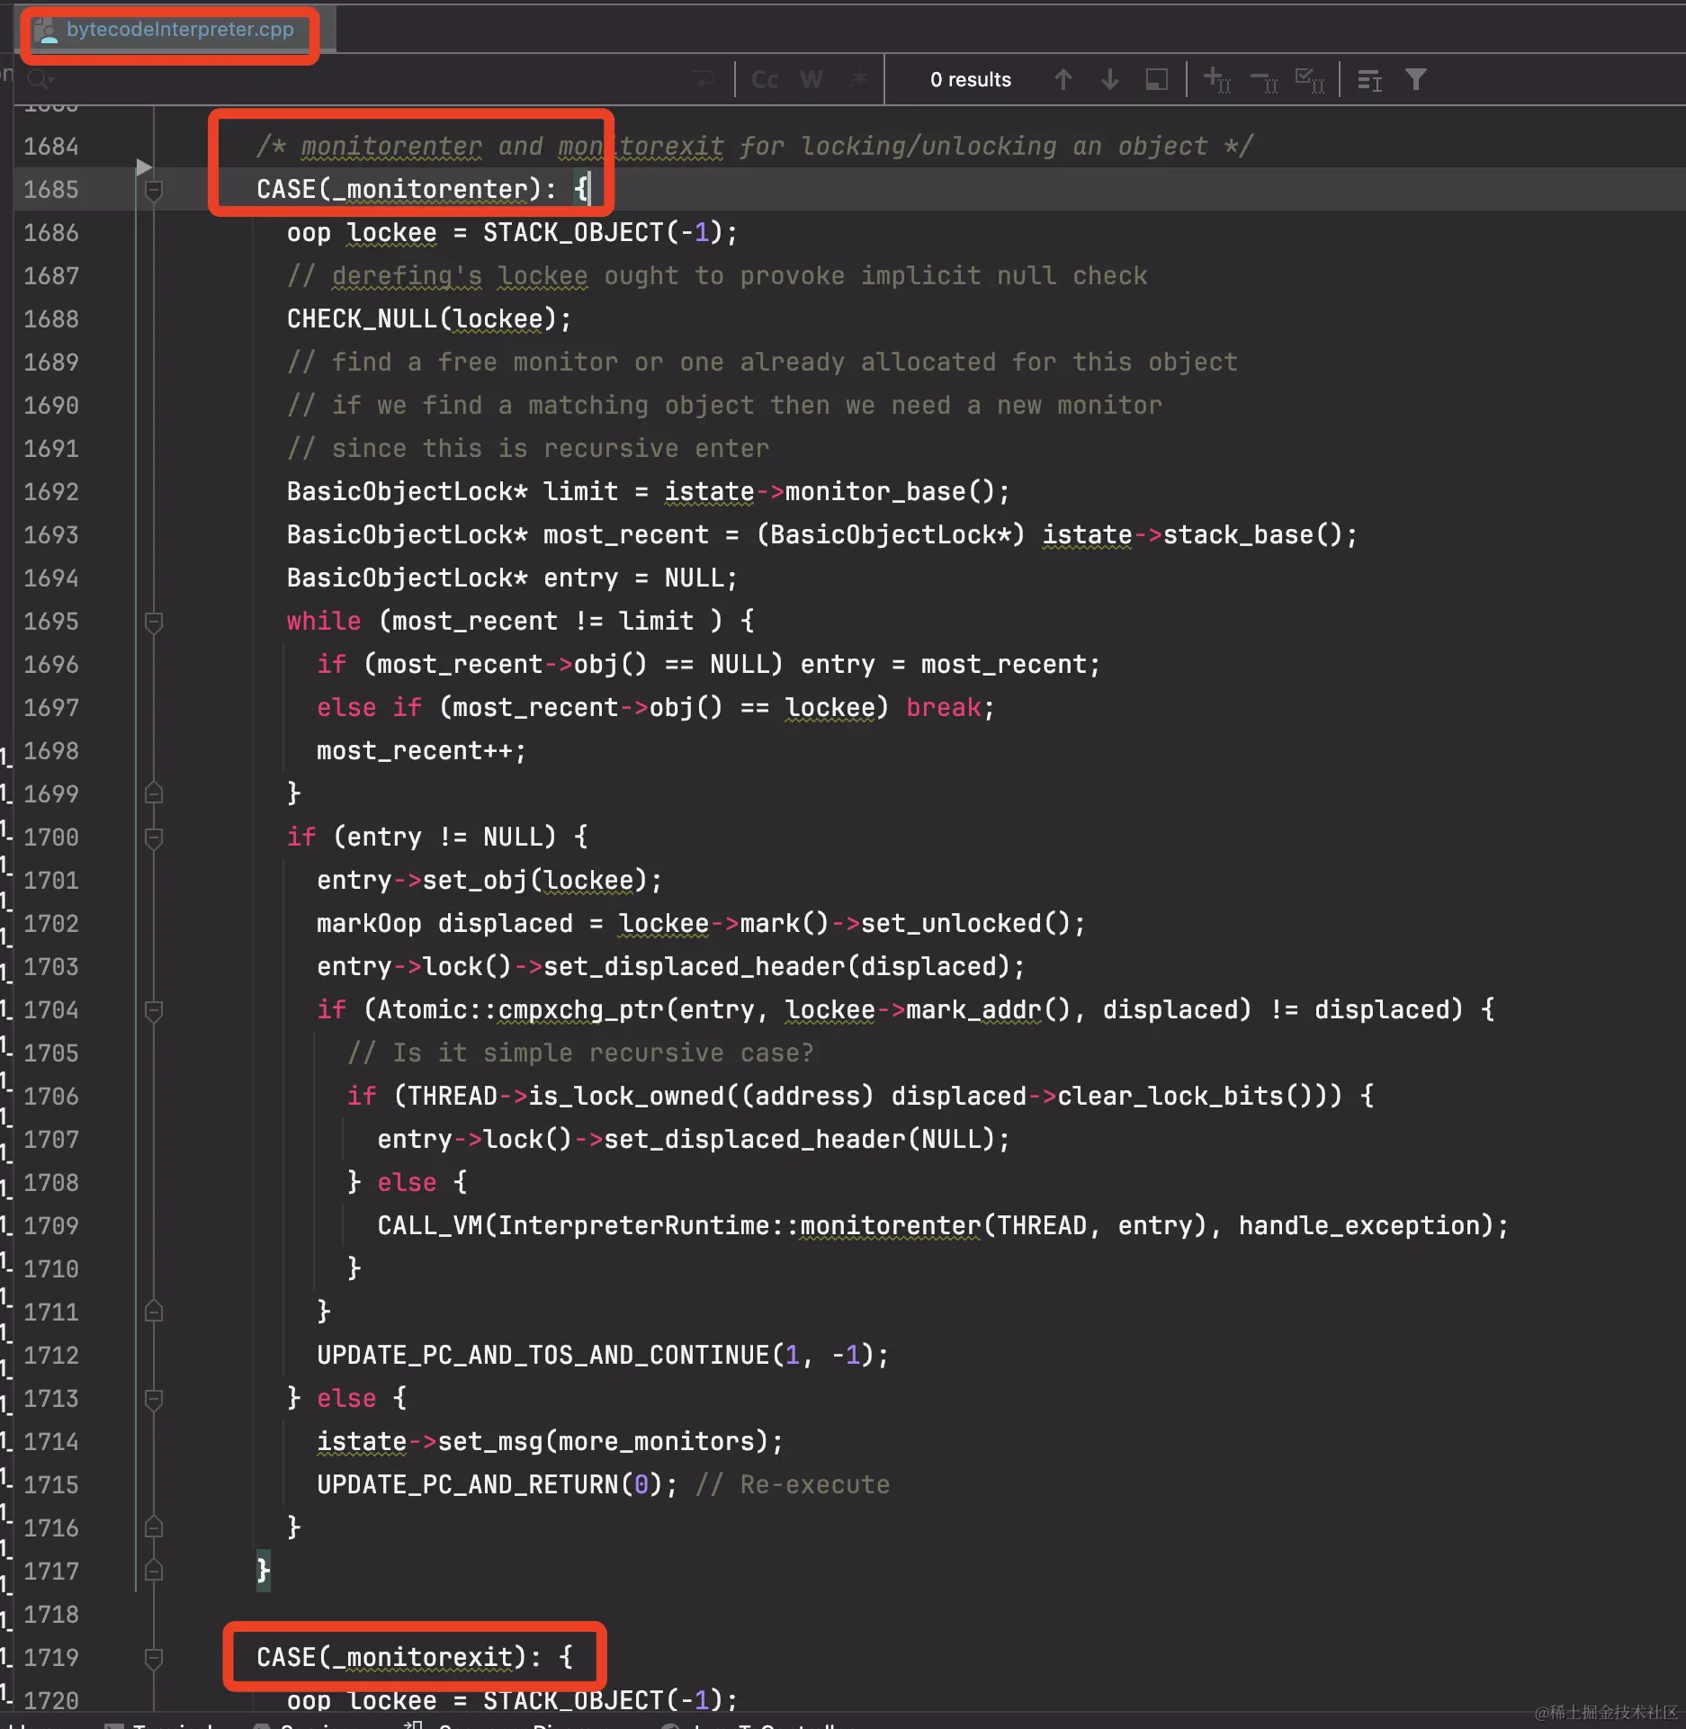Collapse the _monitorexit case block
This screenshot has height=1729, width=1686.
click(154, 1658)
